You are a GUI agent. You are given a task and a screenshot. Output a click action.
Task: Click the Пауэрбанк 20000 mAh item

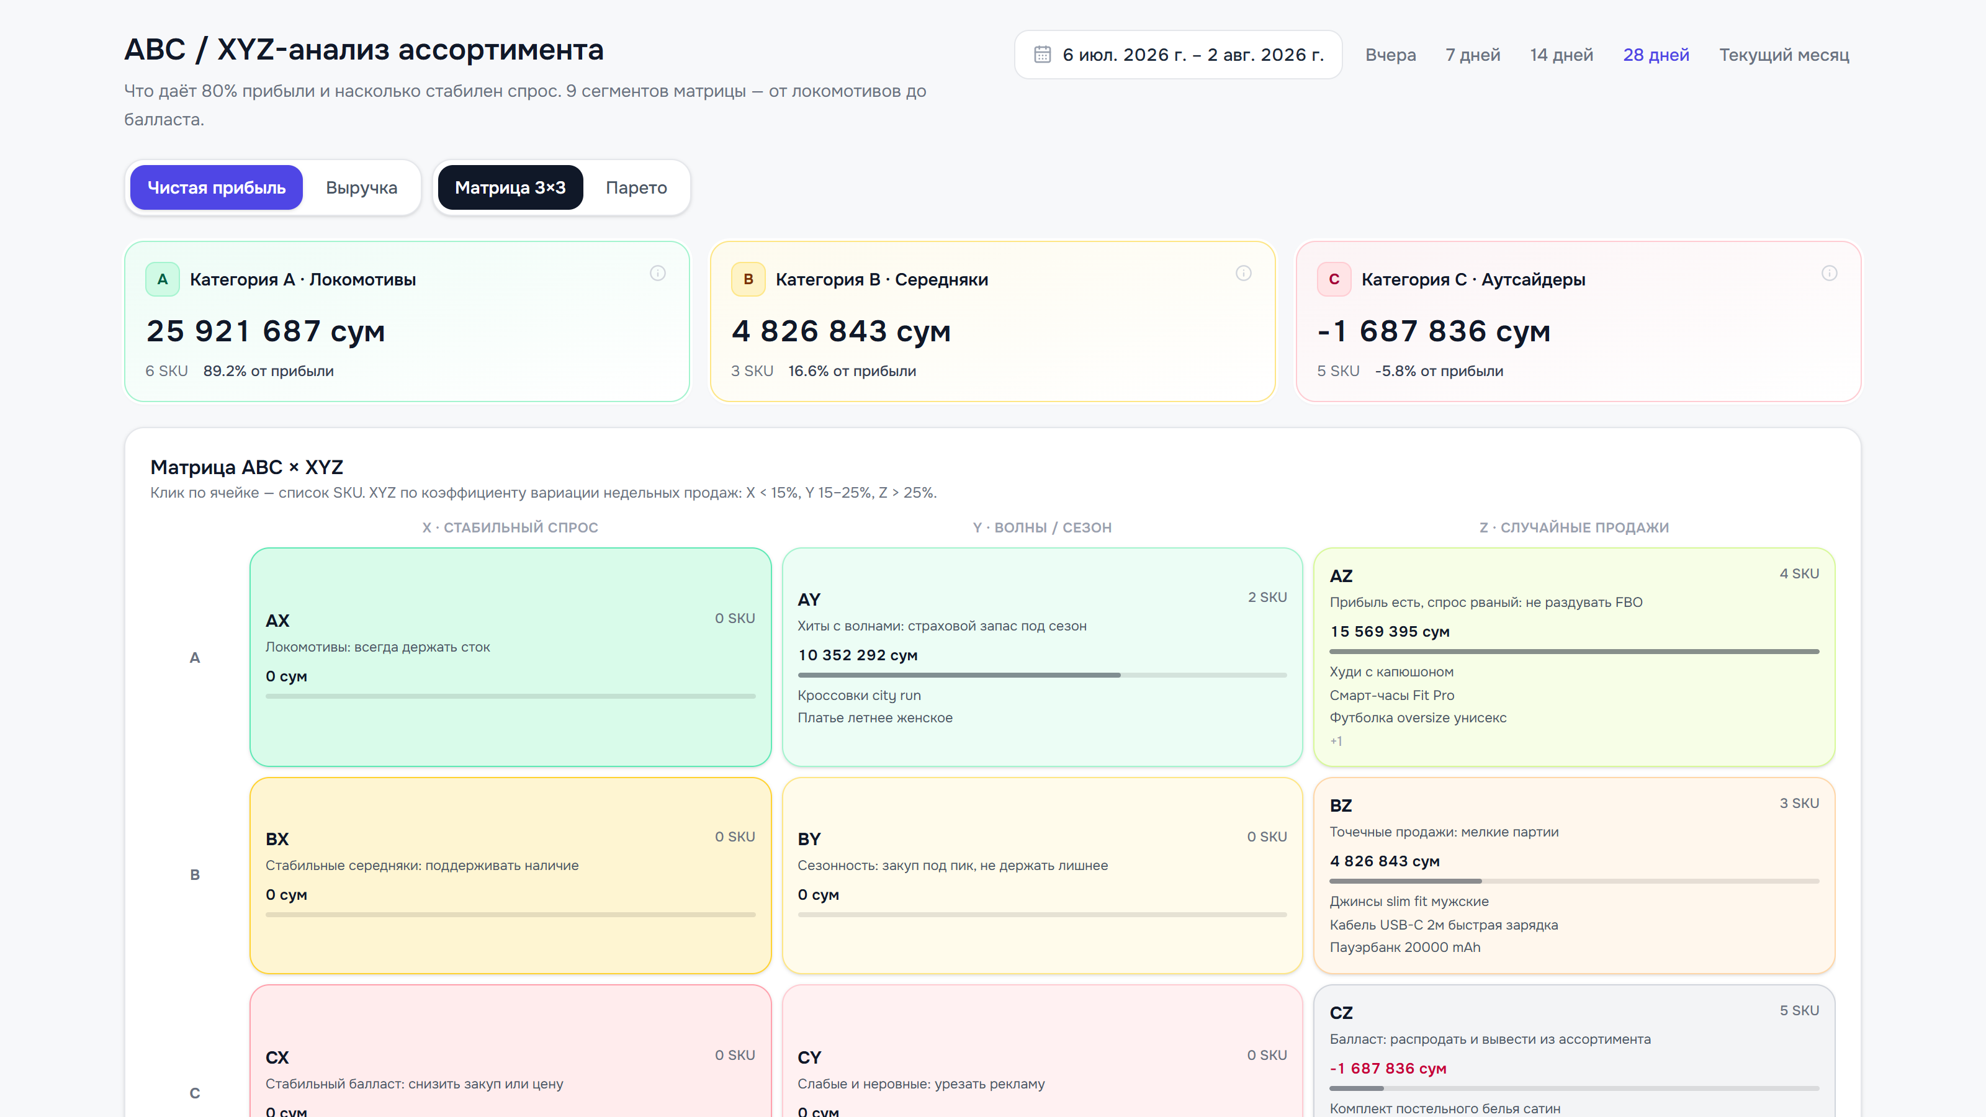click(x=1404, y=948)
